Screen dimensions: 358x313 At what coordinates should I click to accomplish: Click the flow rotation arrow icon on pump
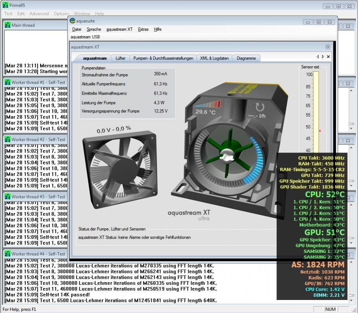[260, 107]
